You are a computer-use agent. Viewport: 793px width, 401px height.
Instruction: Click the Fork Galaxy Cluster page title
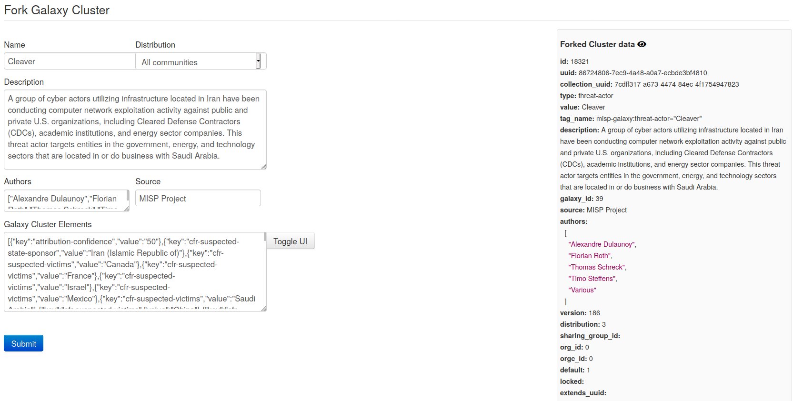point(57,10)
